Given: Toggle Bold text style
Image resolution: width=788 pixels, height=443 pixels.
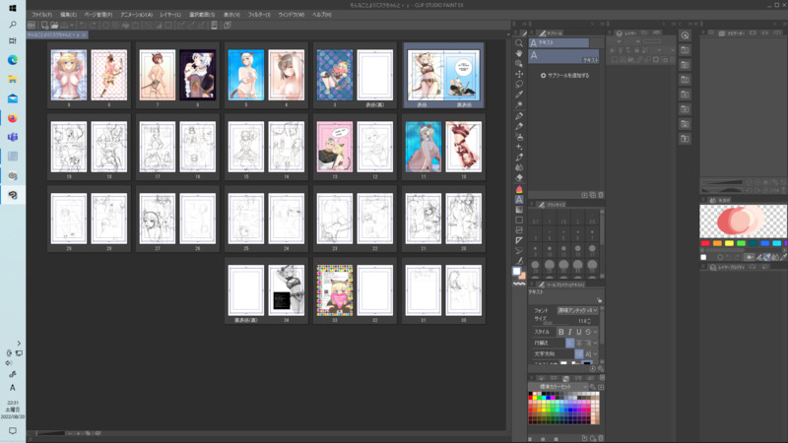Looking at the screenshot, I should (x=560, y=332).
